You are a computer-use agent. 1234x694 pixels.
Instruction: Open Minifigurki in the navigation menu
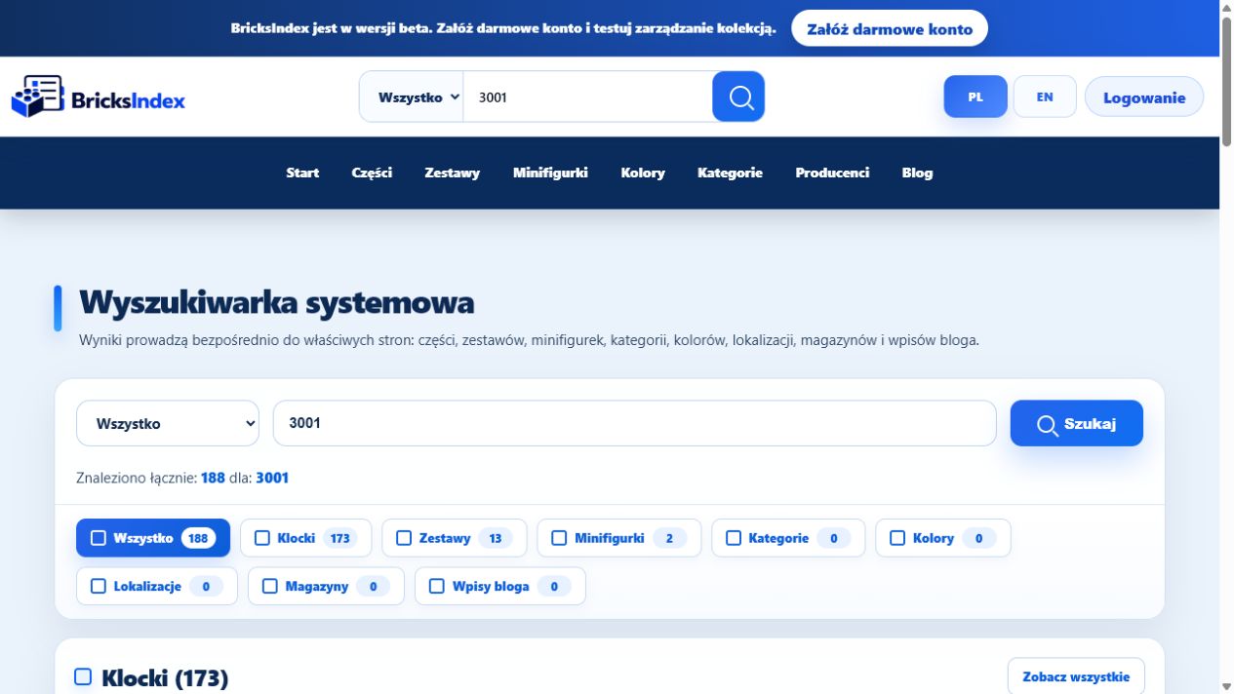pos(550,173)
